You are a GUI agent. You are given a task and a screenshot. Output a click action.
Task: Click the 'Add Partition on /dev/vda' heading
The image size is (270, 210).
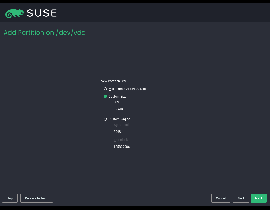(45, 33)
